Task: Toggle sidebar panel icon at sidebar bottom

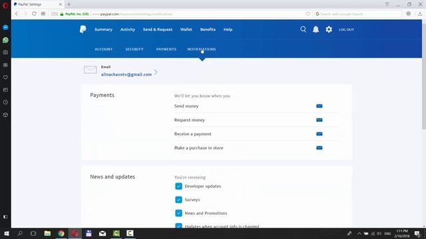Action: [5, 217]
